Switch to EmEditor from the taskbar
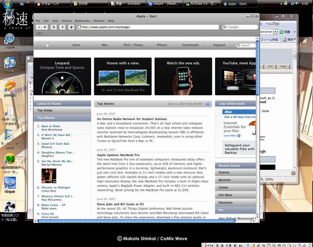 127,4
